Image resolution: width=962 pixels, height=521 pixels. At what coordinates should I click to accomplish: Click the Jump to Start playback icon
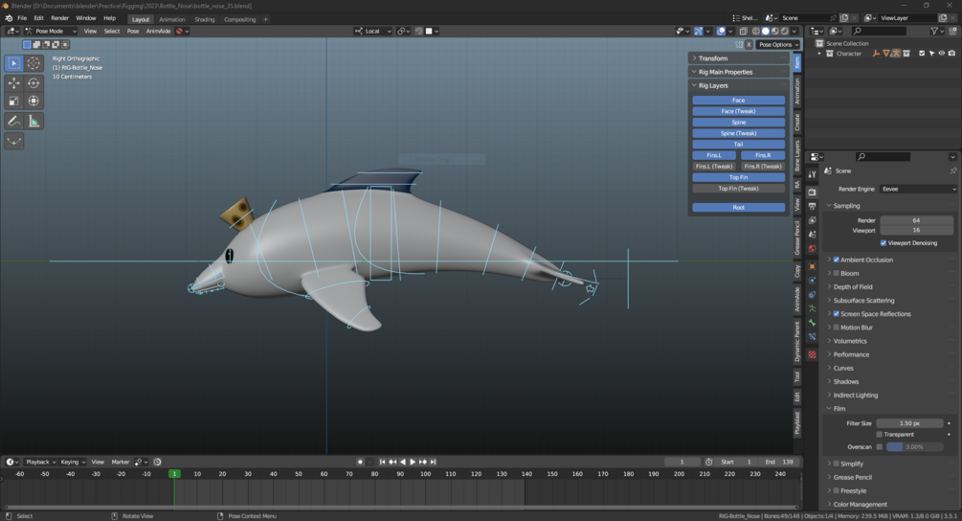[382, 462]
